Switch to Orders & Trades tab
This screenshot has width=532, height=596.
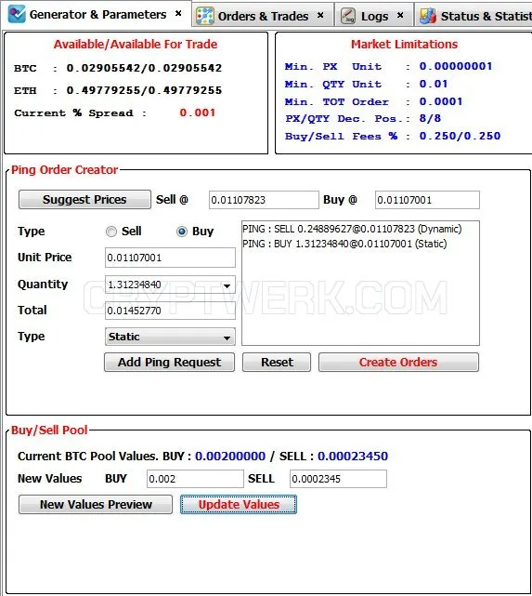coord(263,16)
